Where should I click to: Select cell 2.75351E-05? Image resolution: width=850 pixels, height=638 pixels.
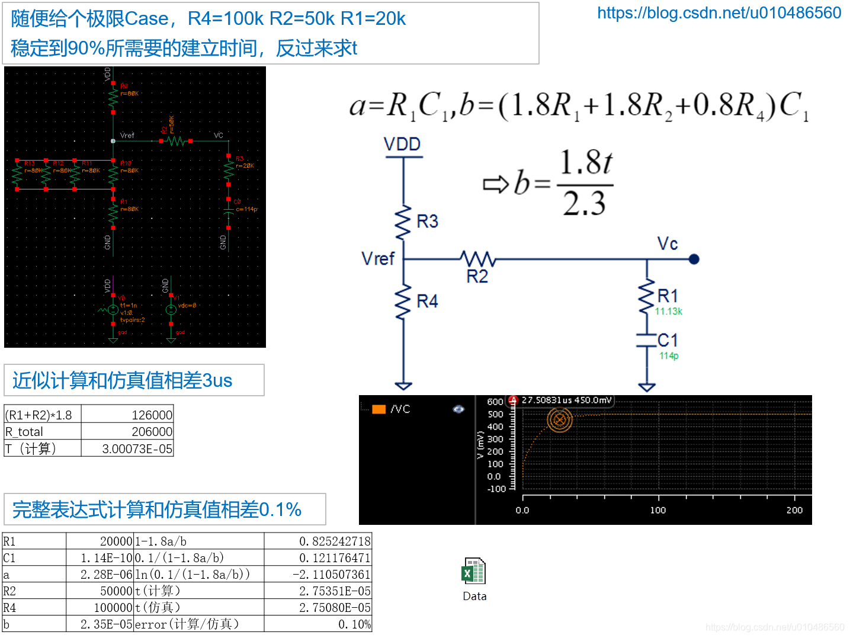tap(317, 591)
